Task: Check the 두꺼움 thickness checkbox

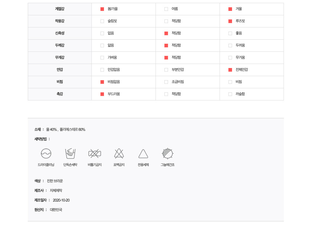Action: [x=230, y=46]
